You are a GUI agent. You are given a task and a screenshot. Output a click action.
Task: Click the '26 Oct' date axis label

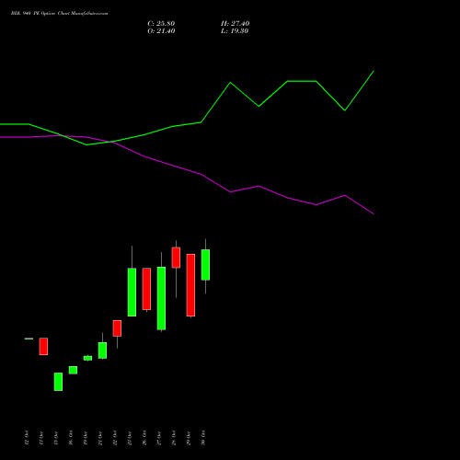144,438
